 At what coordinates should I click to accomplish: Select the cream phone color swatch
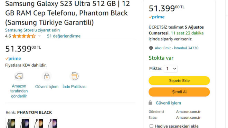tap(39, 123)
